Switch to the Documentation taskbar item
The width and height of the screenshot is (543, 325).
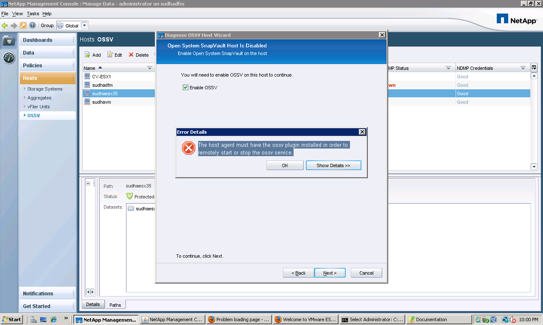439,319
